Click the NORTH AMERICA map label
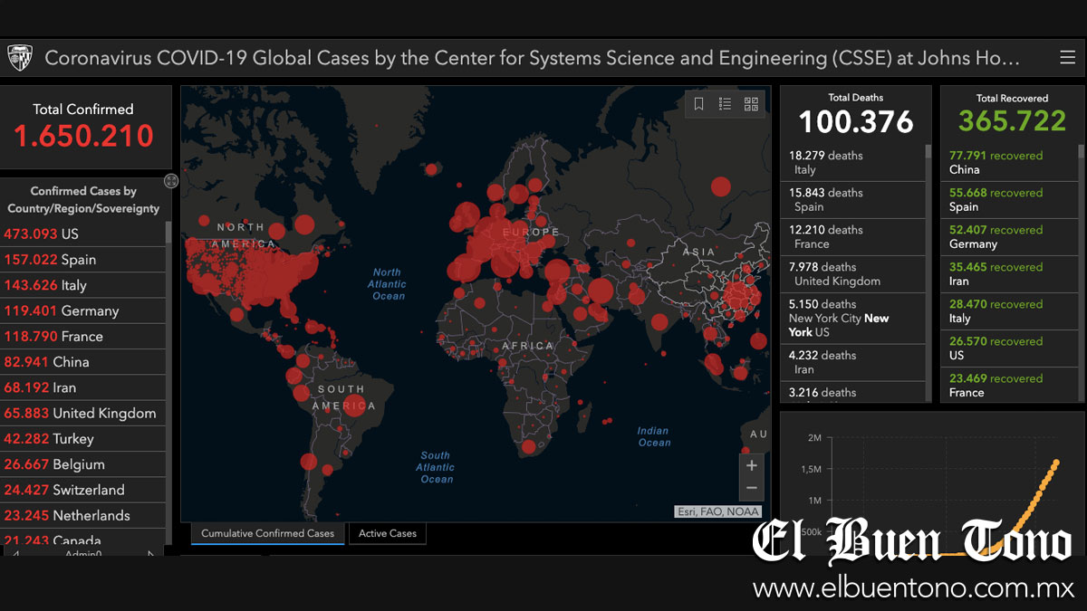 (x=241, y=235)
